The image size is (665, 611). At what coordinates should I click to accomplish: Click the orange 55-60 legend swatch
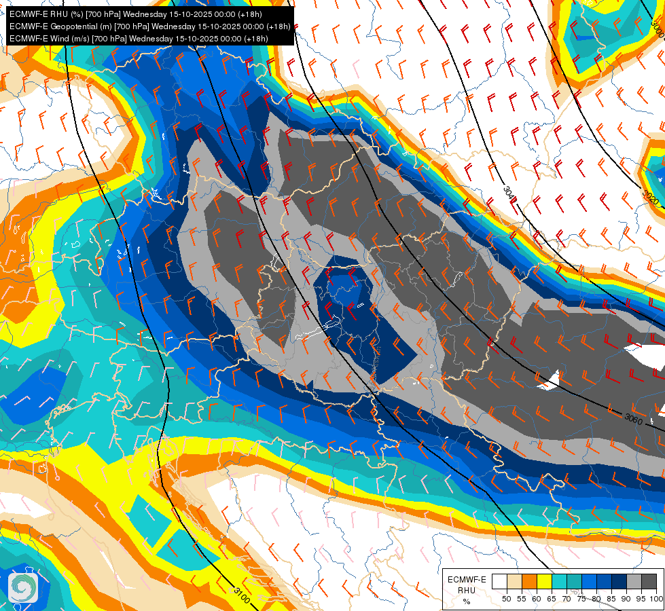[529, 581]
